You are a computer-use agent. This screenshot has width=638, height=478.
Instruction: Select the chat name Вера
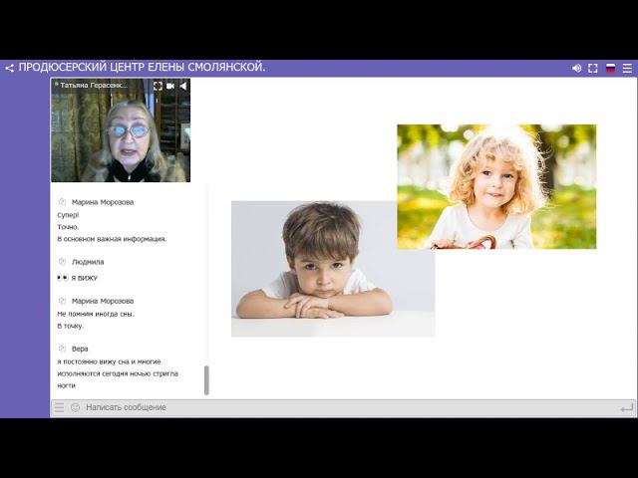80,350
